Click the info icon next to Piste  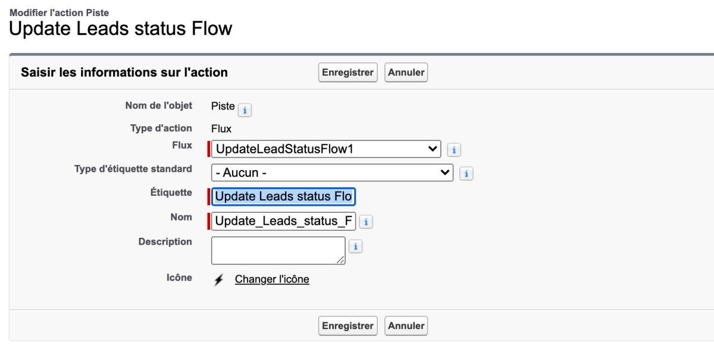[x=245, y=110]
